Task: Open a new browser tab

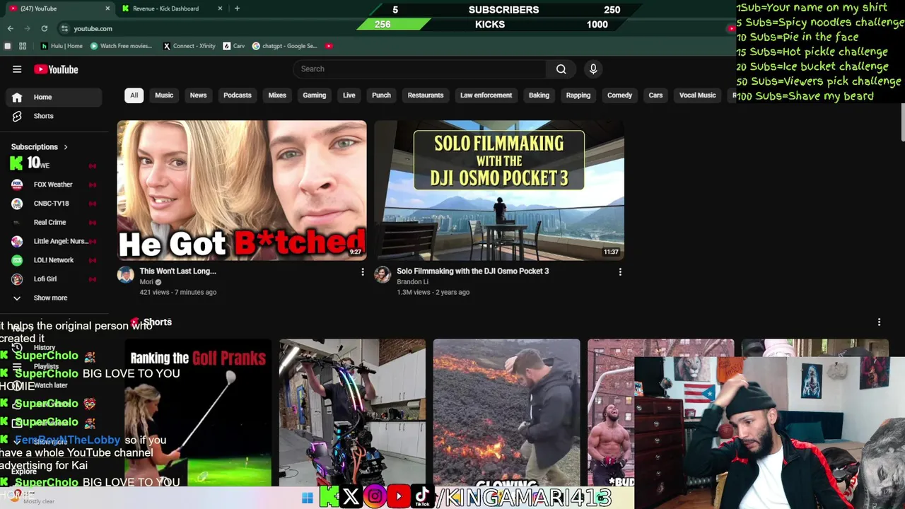Action: point(237,8)
